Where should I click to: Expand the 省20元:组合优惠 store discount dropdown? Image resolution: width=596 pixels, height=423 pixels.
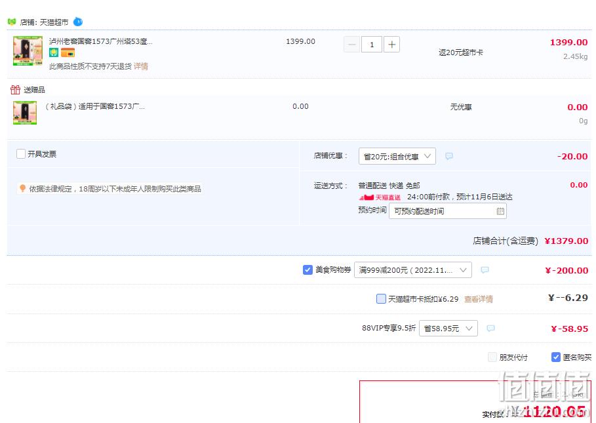tap(397, 156)
